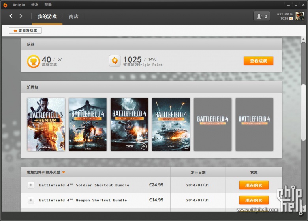This screenshot has width=308, height=221.
Task: Click the Origin logo icon in the title bar
Action: 5,5
